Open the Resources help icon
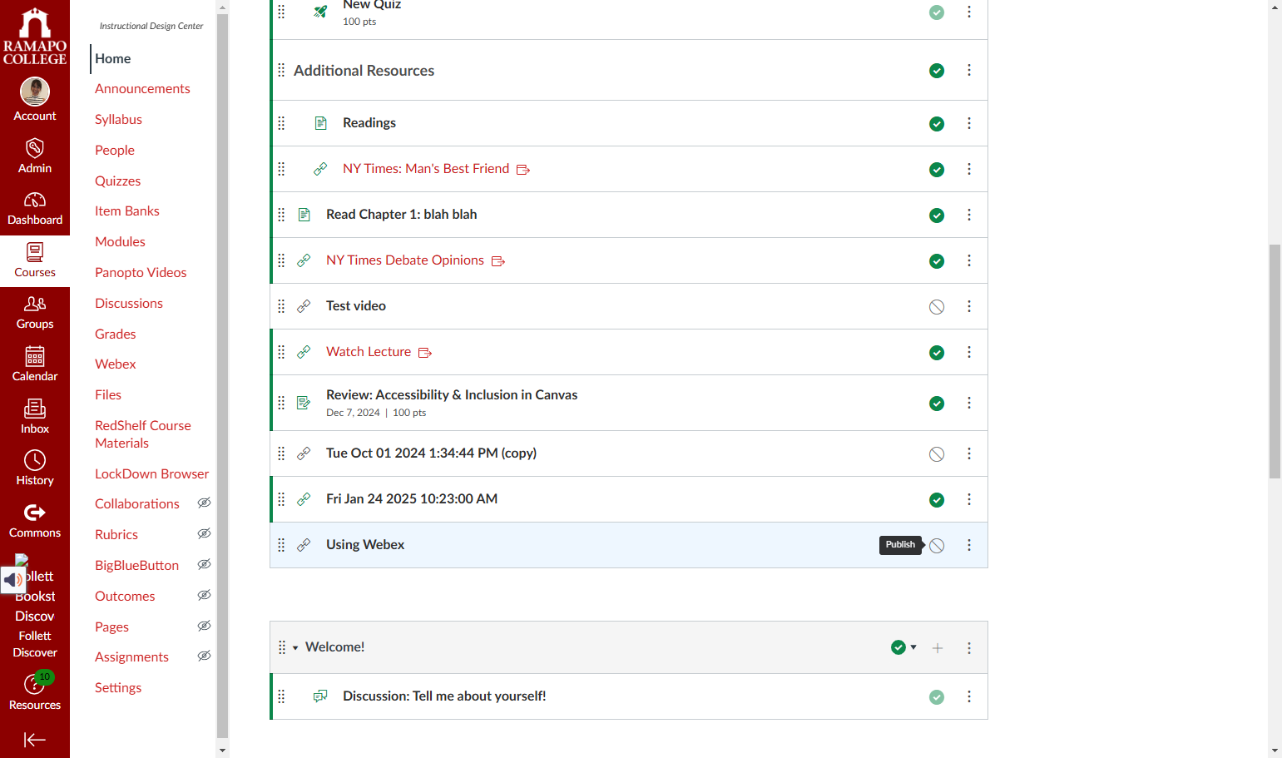The width and height of the screenshot is (1282, 758). pos(35,684)
